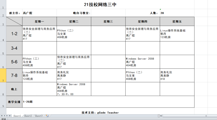217x120 pixels.
Task: Open the Sheet3 tab
Action: [x=38, y=116]
